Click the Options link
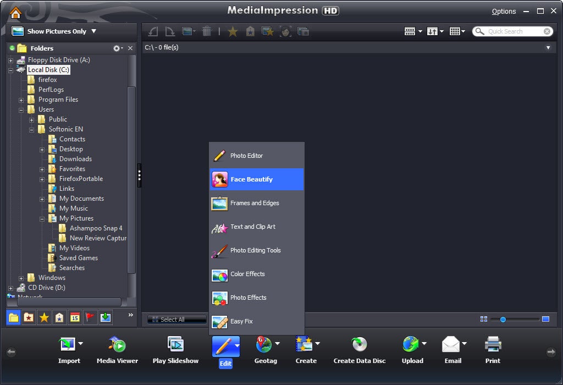The image size is (563, 385). [504, 12]
